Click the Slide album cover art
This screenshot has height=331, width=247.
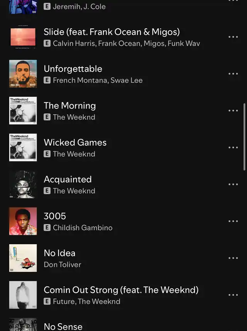[x=23, y=37]
